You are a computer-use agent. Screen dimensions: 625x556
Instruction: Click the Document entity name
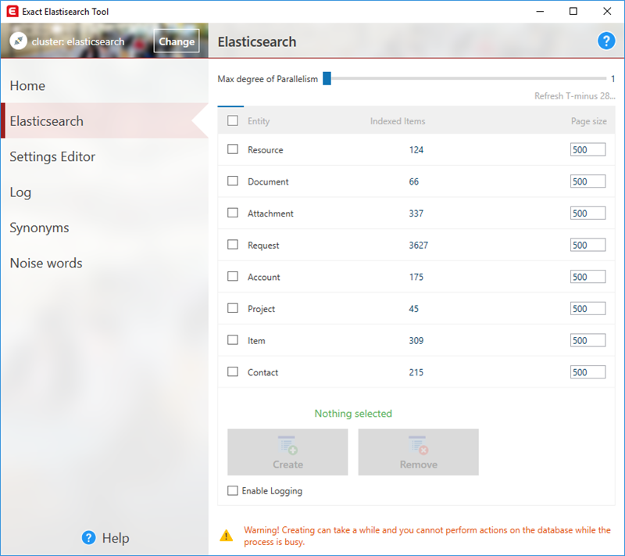click(268, 182)
